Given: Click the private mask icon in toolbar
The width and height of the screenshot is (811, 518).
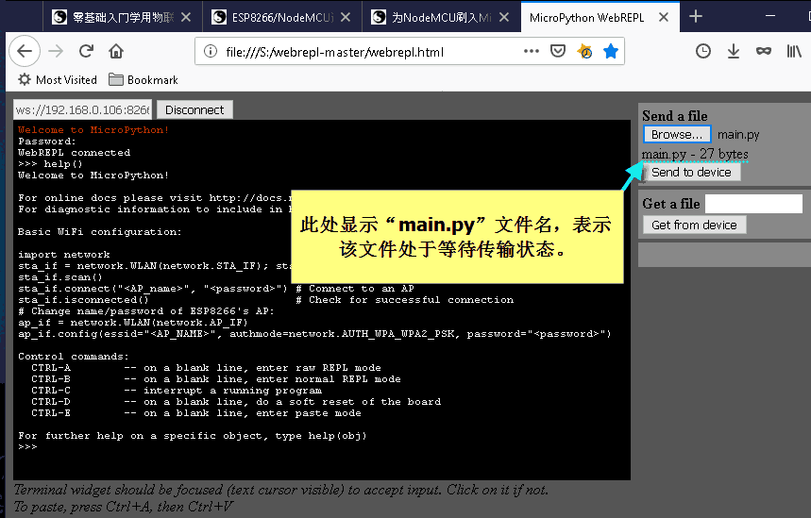Looking at the screenshot, I should [x=764, y=51].
